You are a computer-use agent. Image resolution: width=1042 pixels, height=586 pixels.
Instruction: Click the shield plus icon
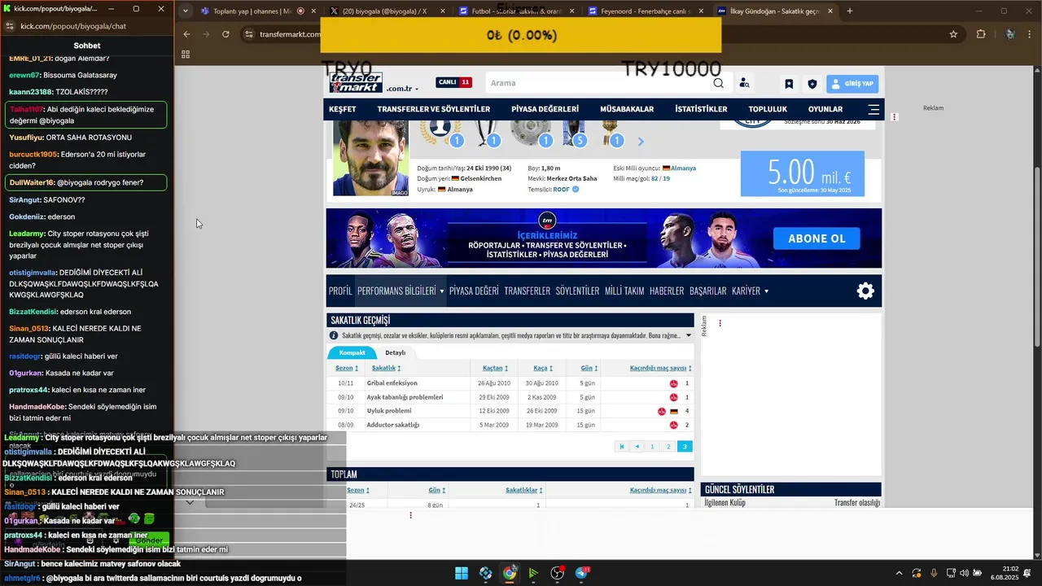pos(812,84)
